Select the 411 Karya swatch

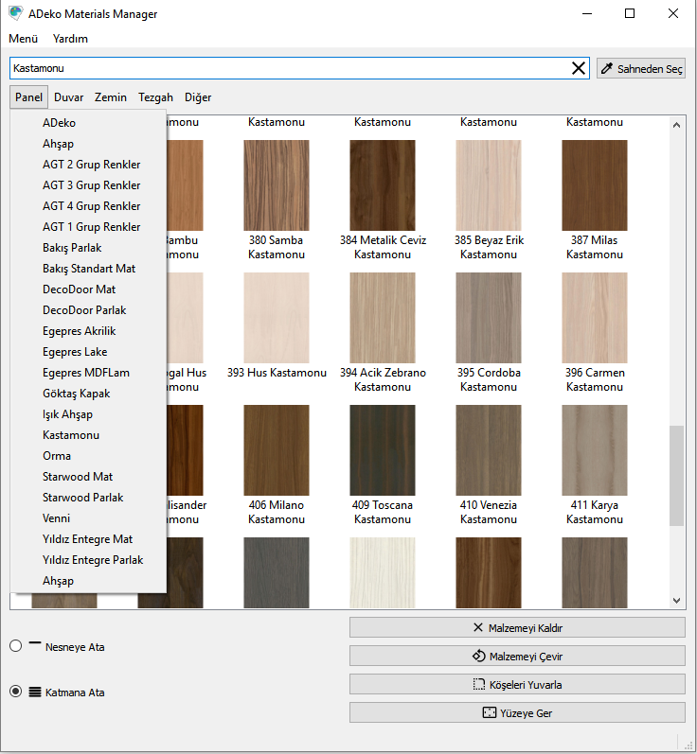coord(595,450)
